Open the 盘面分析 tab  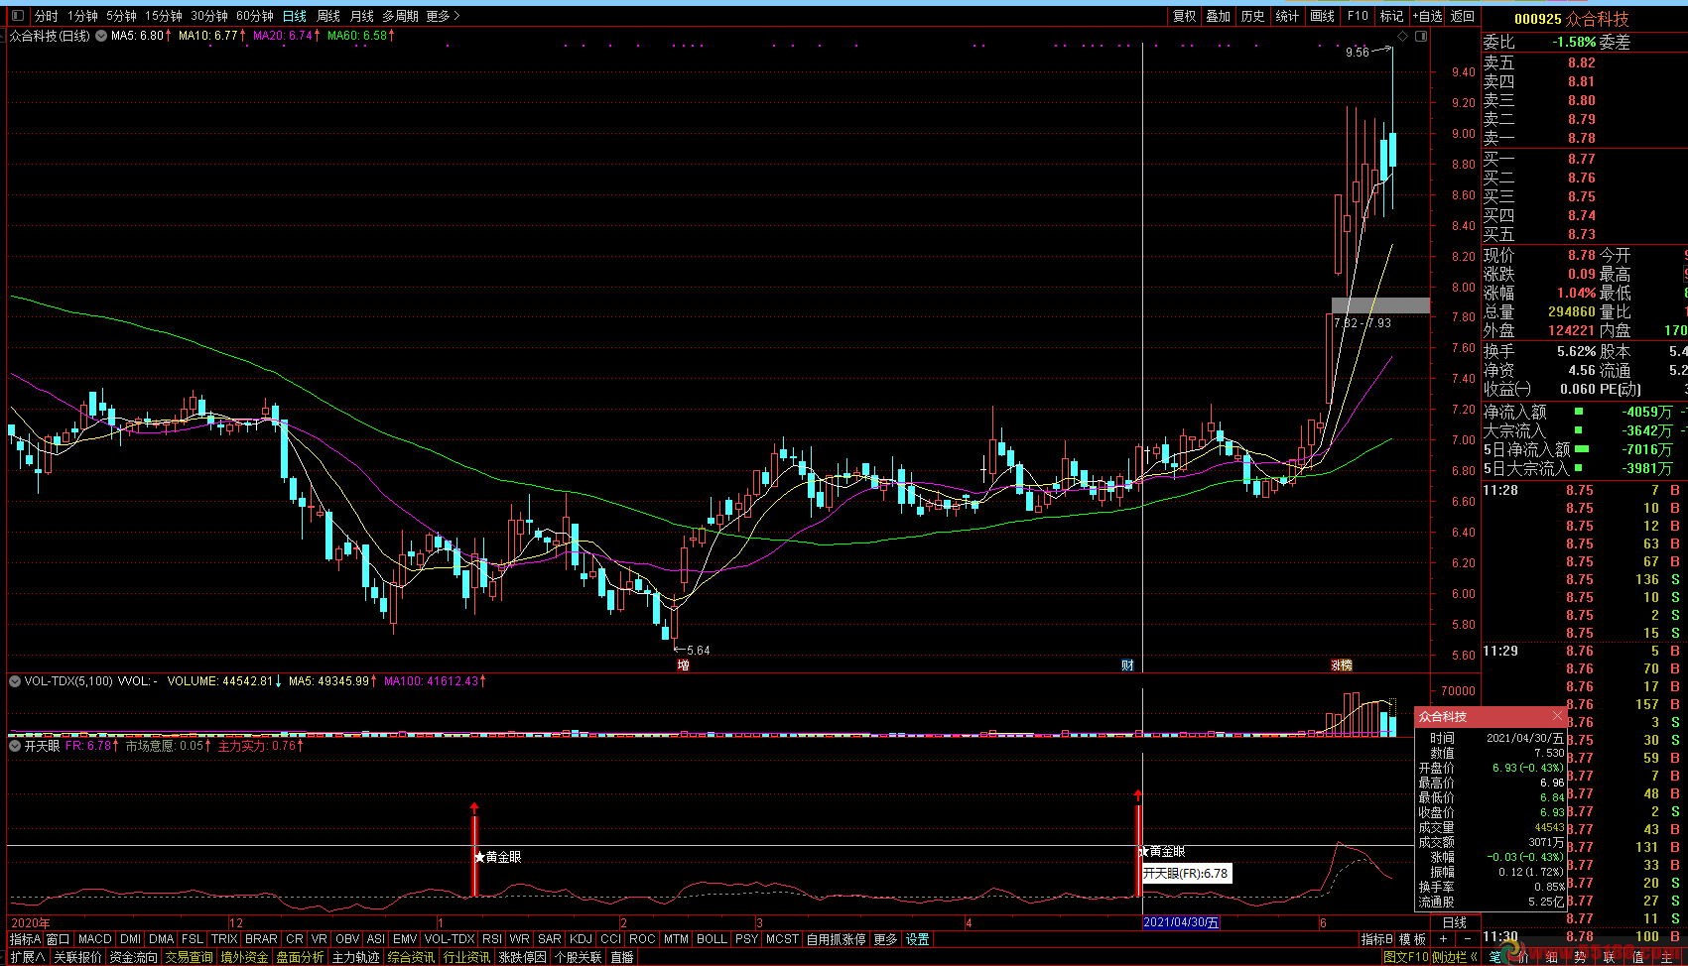(300, 957)
